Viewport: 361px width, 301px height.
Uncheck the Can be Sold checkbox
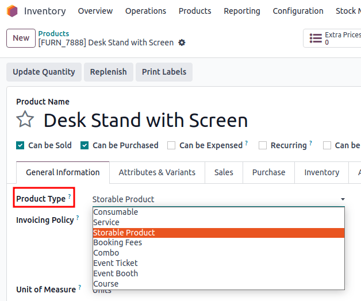coord(20,145)
